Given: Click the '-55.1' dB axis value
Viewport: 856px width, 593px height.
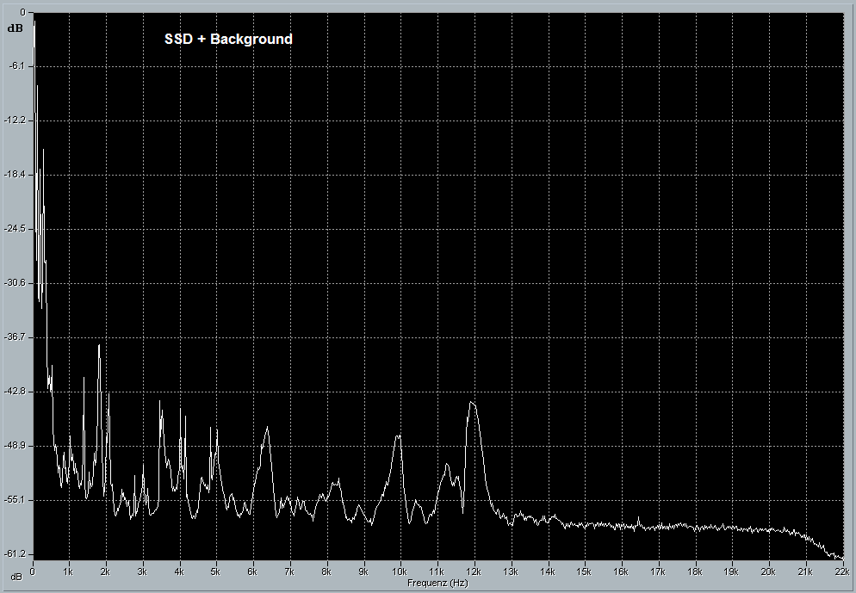Looking at the screenshot, I should click(16, 500).
